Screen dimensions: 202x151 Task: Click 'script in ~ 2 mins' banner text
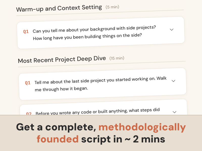pos(123,139)
